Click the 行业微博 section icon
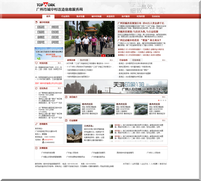 (66, 121)
